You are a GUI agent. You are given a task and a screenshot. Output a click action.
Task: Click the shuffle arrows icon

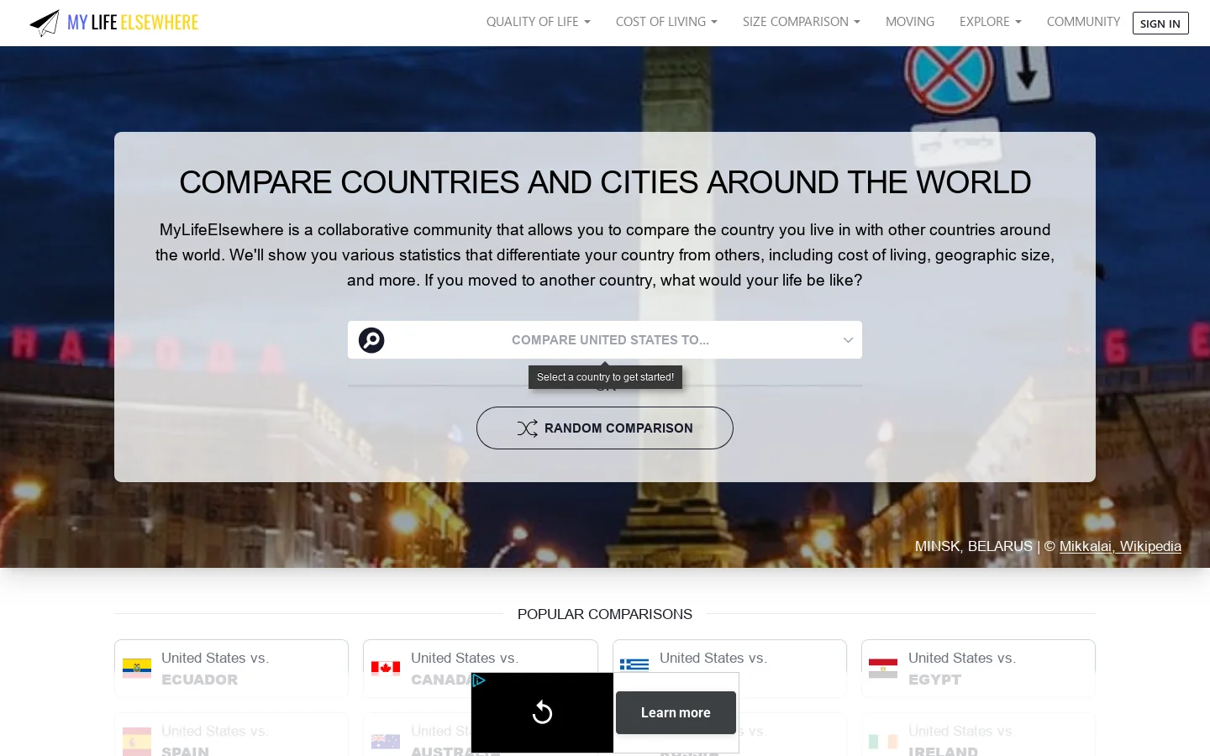click(527, 428)
